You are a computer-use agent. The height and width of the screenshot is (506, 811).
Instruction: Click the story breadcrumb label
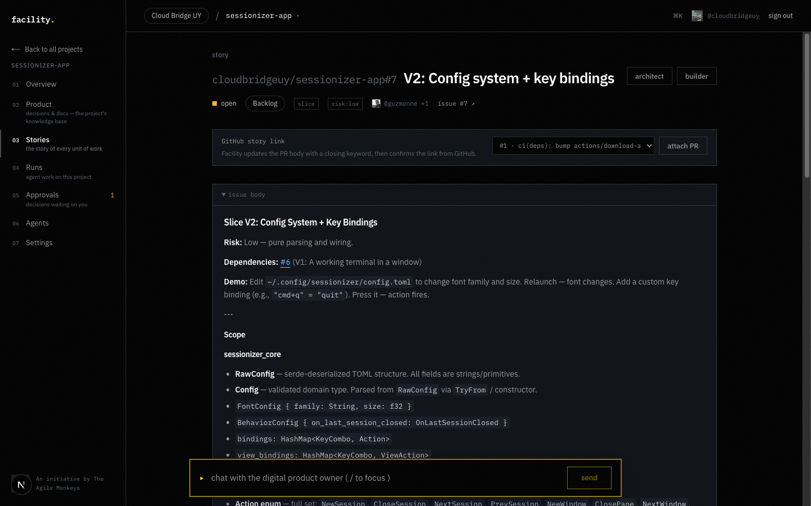220,55
